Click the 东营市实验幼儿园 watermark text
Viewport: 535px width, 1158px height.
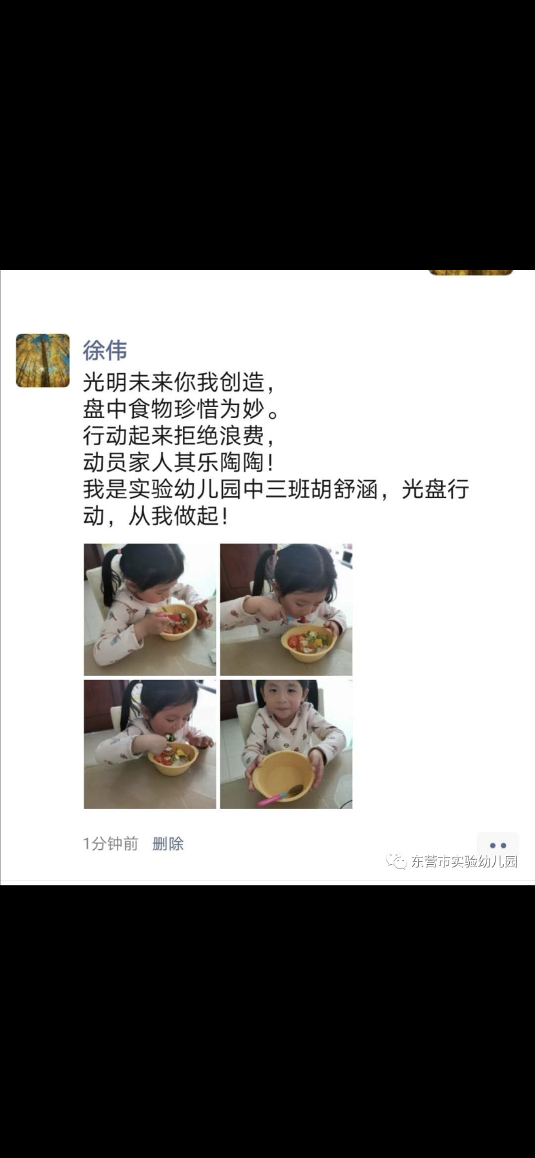[464, 861]
